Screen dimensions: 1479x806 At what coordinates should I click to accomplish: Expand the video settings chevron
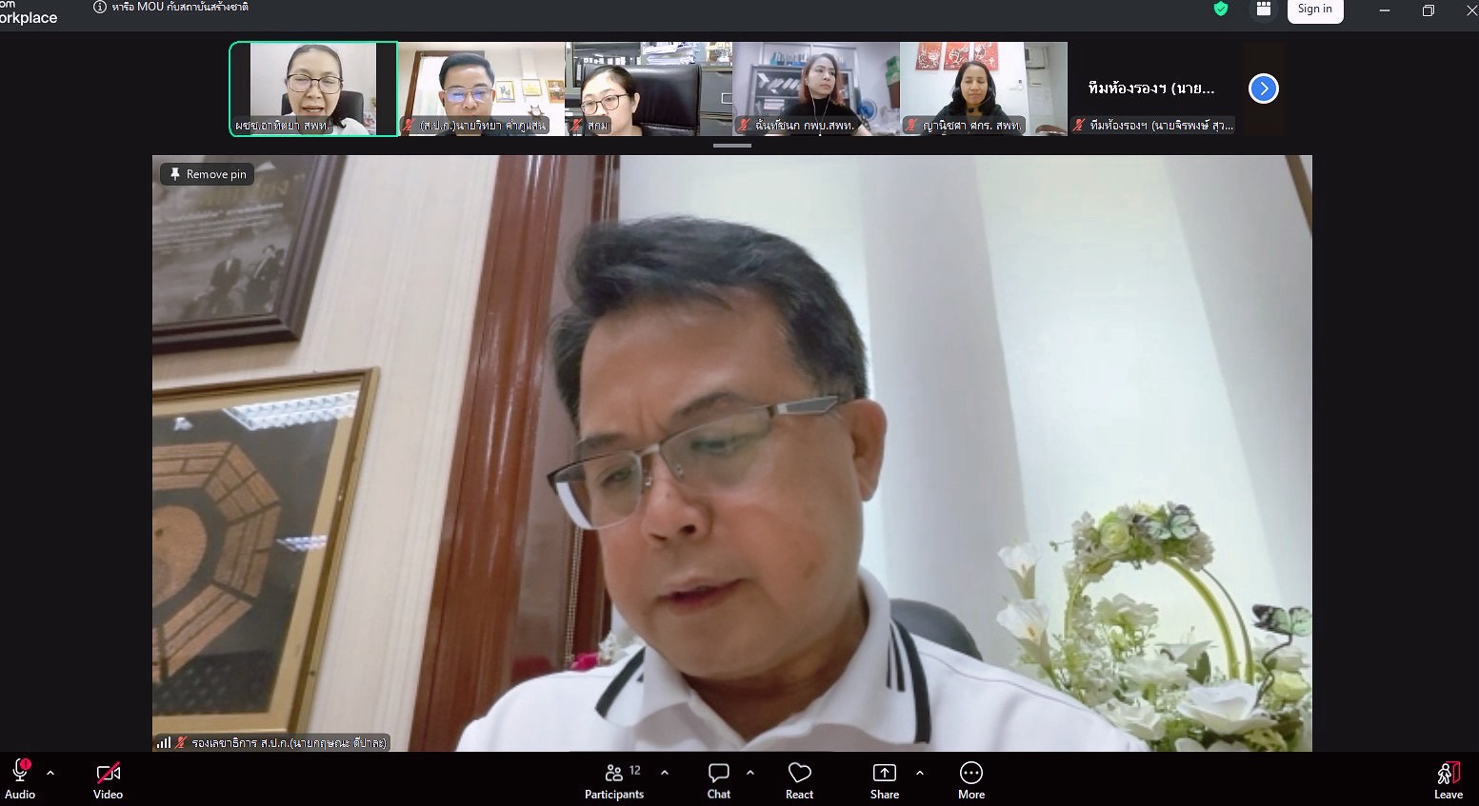pos(139,773)
